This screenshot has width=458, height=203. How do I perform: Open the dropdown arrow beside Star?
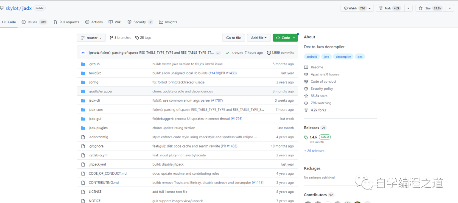450,8
